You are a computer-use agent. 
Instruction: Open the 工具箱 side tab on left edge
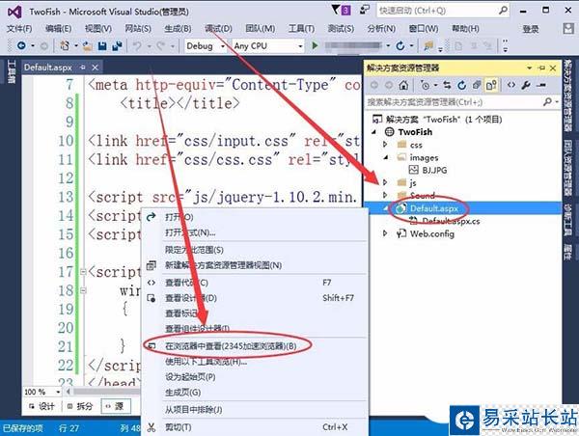pos(12,71)
